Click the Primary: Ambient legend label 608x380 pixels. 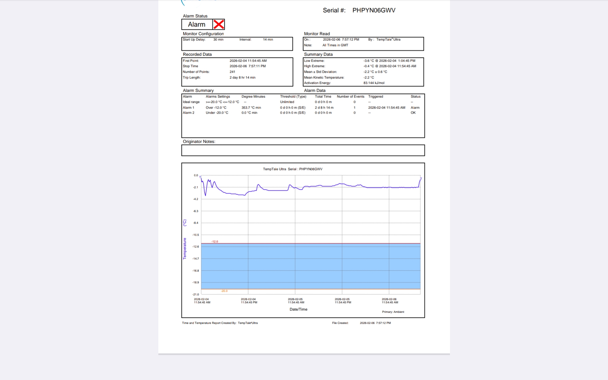[393, 312]
